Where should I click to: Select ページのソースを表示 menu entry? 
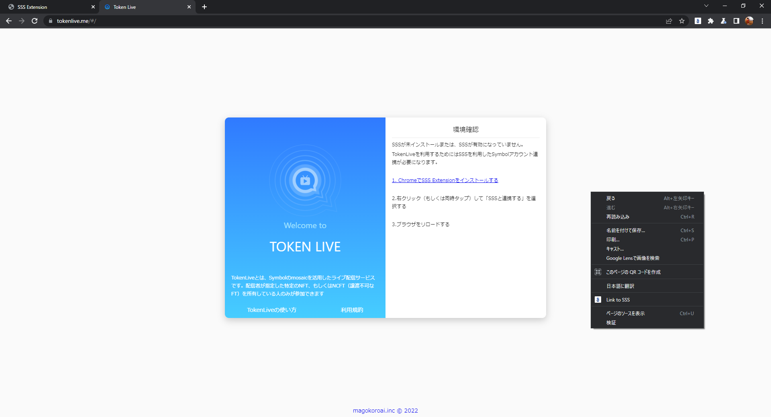coord(647,314)
